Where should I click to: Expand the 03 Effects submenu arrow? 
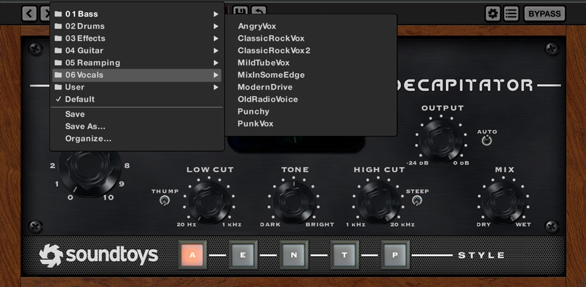pyautogui.click(x=216, y=39)
